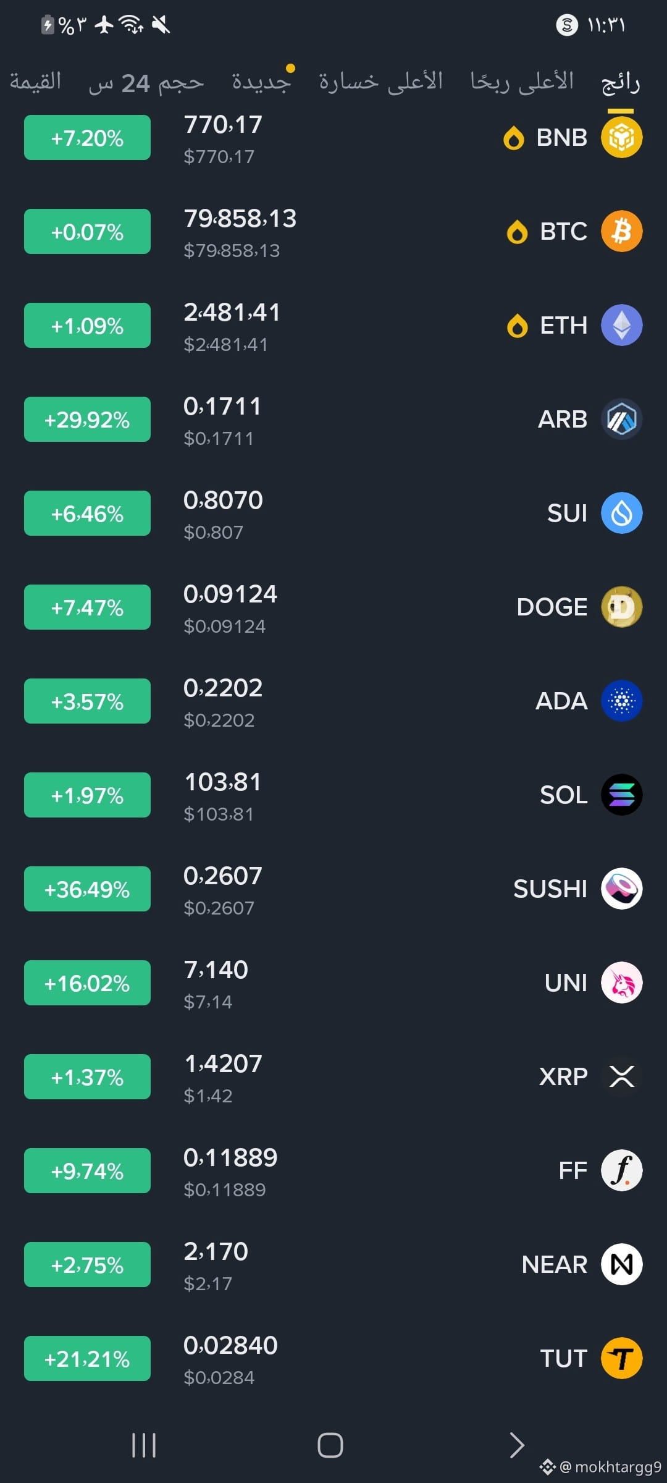The image size is (667, 1483).
Task: Tap the BNB coin logo
Action: [622, 137]
